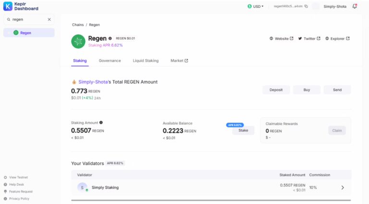Image resolution: width=369 pixels, height=204 pixels.
Task: Click the Keplr Dashboard logo icon
Action: point(8,6)
